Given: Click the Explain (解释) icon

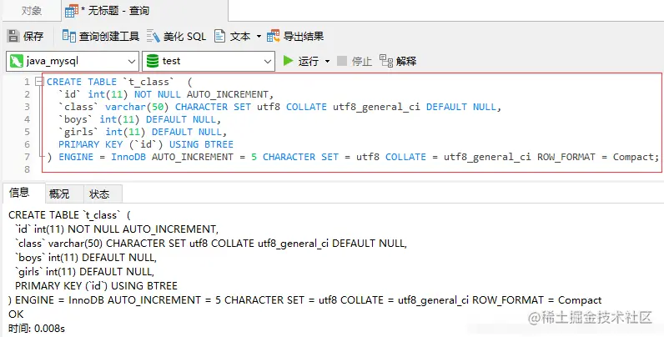Looking at the screenshot, I should (x=385, y=61).
